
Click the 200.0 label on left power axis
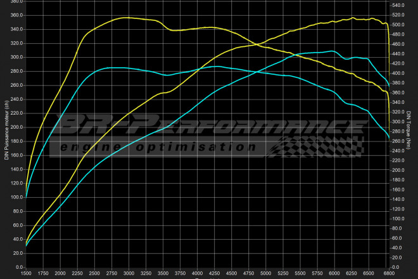[x=16, y=127]
